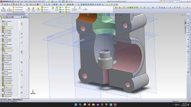Choose the Boundary Cut feature
The height and width of the screenshot is (107, 191).
(x=46, y=12)
